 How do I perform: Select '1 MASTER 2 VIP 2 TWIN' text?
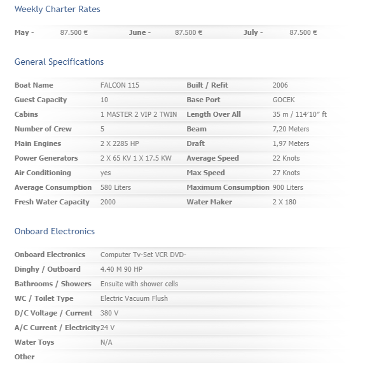(x=139, y=114)
